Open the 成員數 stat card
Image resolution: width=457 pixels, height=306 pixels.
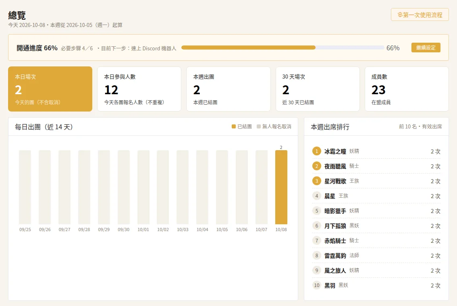407,89
